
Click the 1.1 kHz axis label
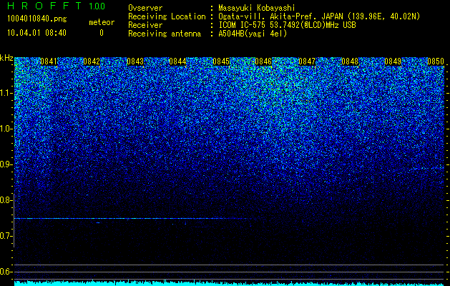coord(6,93)
